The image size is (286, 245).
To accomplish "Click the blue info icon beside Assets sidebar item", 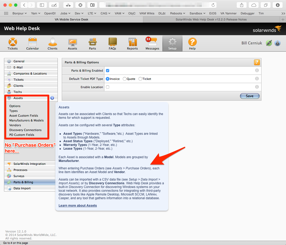I will 52,98.
